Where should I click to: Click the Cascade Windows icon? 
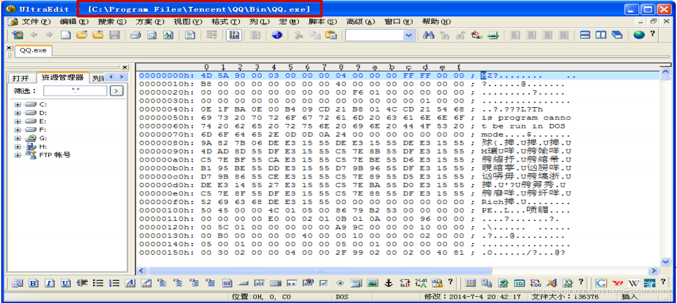617,35
